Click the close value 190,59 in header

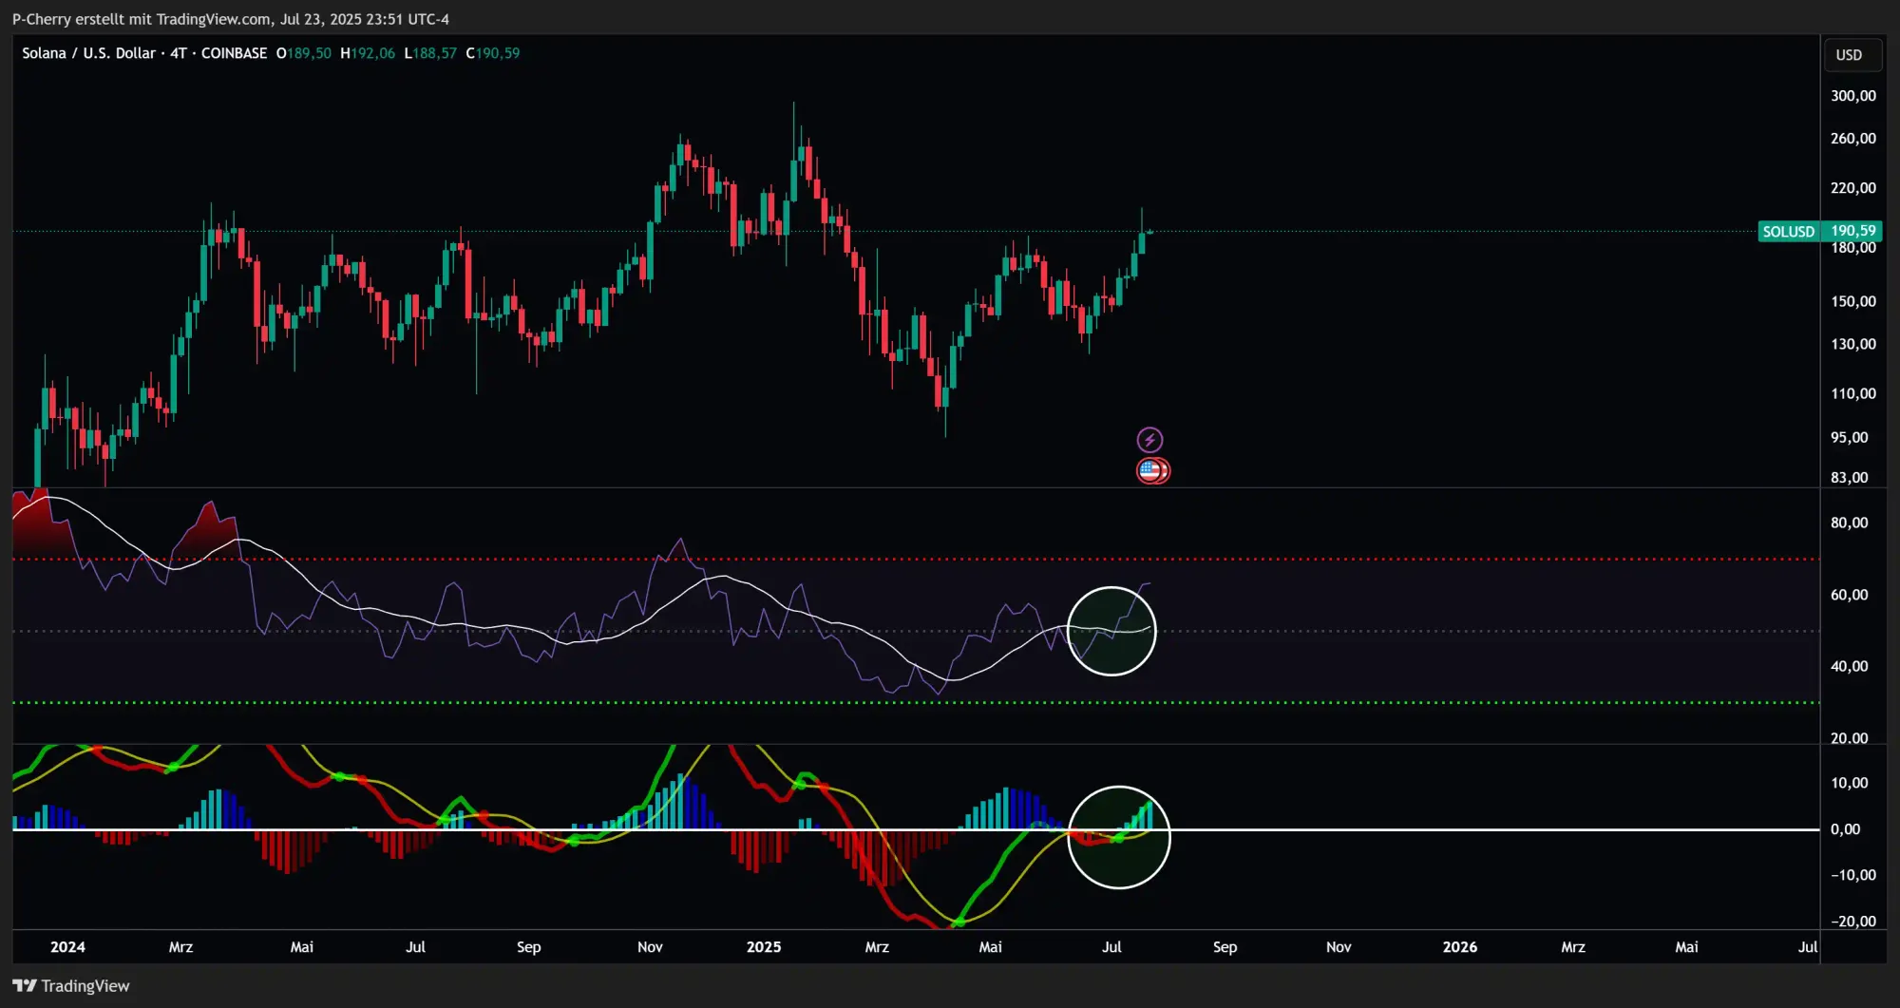point(498,53)
